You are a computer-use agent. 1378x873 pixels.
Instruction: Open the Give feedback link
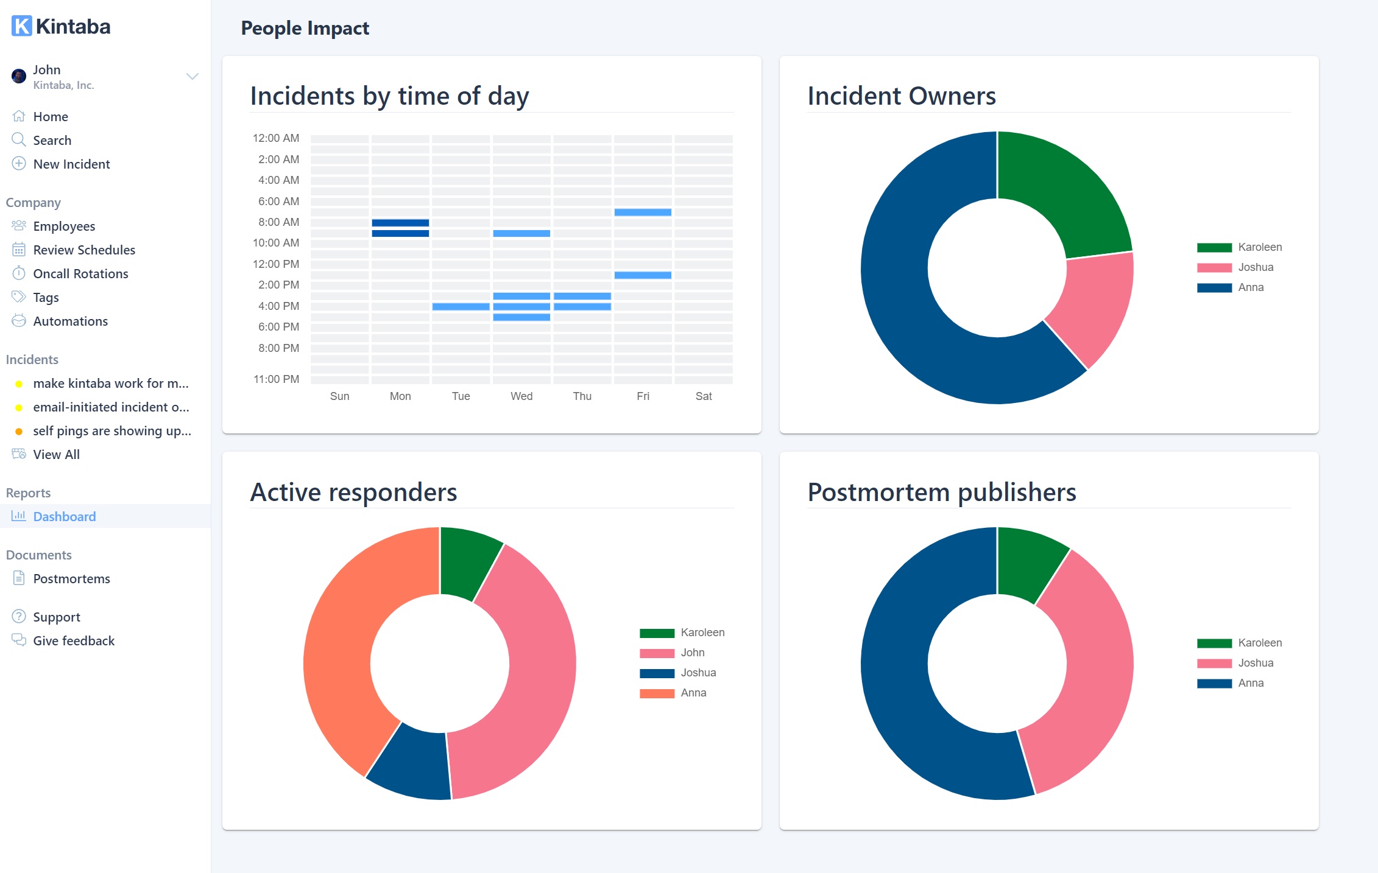coord(74,640)
